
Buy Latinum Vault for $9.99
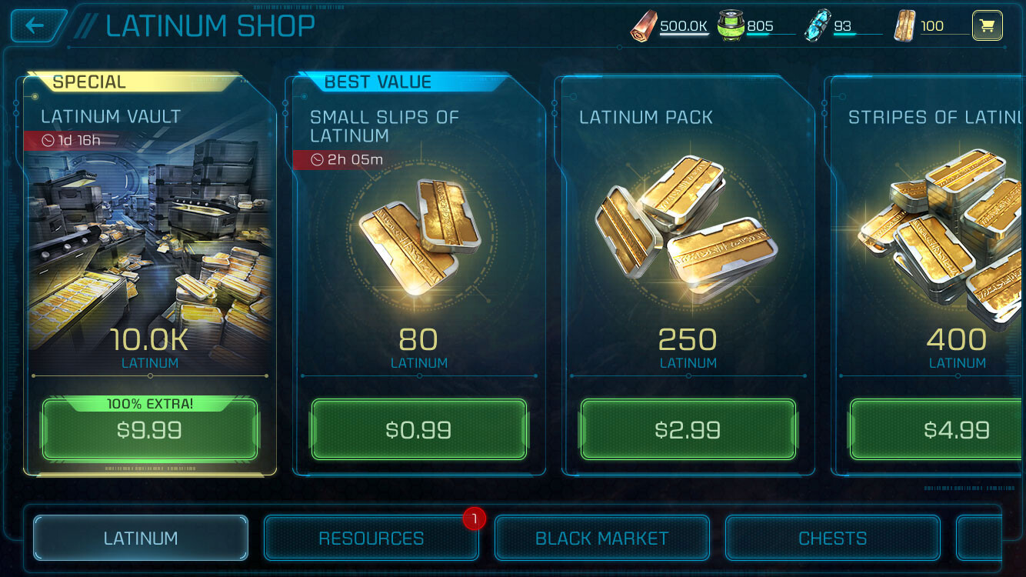click(x=150, y=429)
